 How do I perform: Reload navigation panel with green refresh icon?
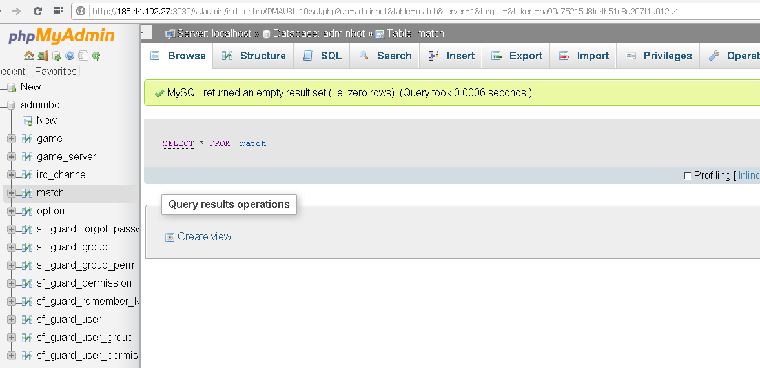pyautogui.click(x=96, y=56)
